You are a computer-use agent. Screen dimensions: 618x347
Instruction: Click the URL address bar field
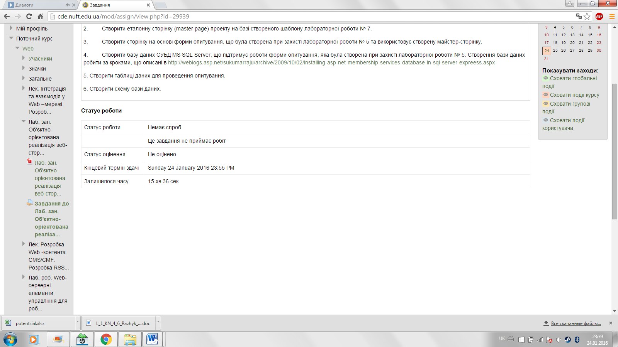click(309, 16)
